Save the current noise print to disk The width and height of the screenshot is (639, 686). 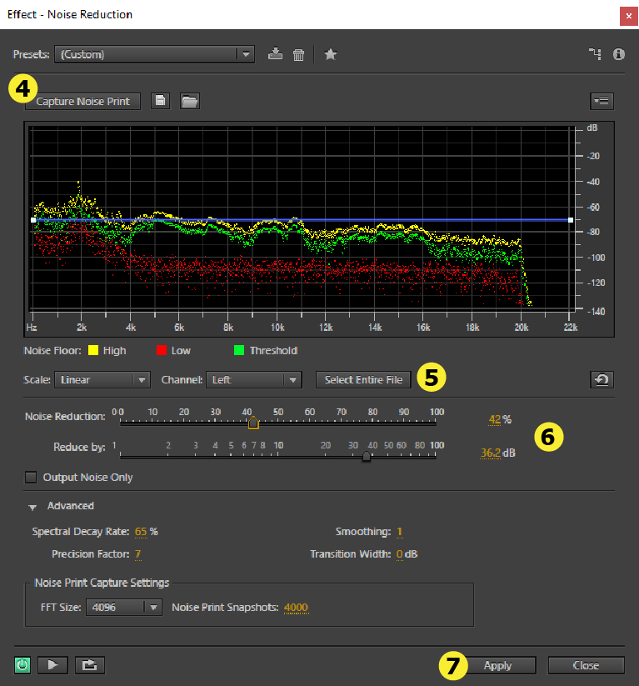(162, 101)
